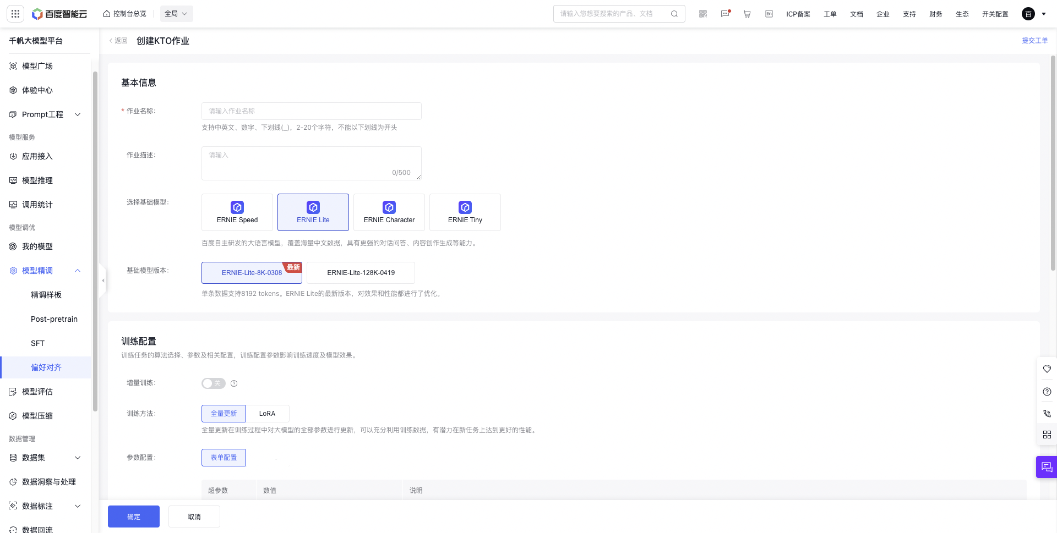Open 工单 menu item
Screen dimensions: 1057x533
point(830,14)
